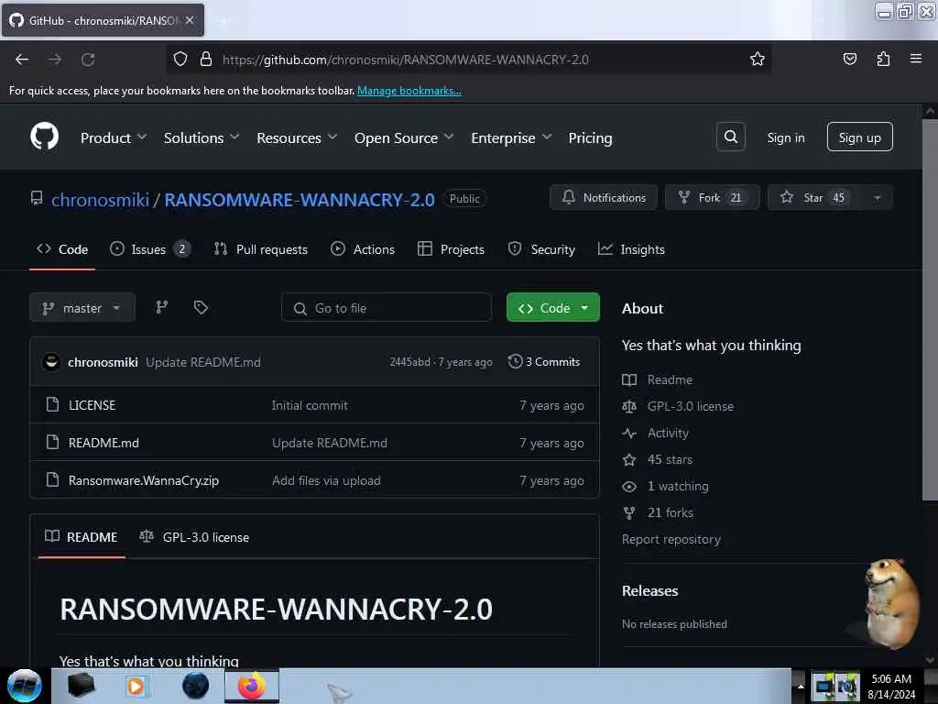Click the branches icon next to master
The width and height of the screenshot is (938, 704).
[162, 308]
